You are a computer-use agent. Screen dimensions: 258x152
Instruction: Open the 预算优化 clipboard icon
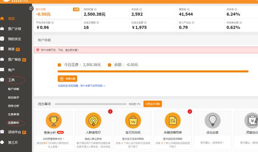[x=252, y=120]
